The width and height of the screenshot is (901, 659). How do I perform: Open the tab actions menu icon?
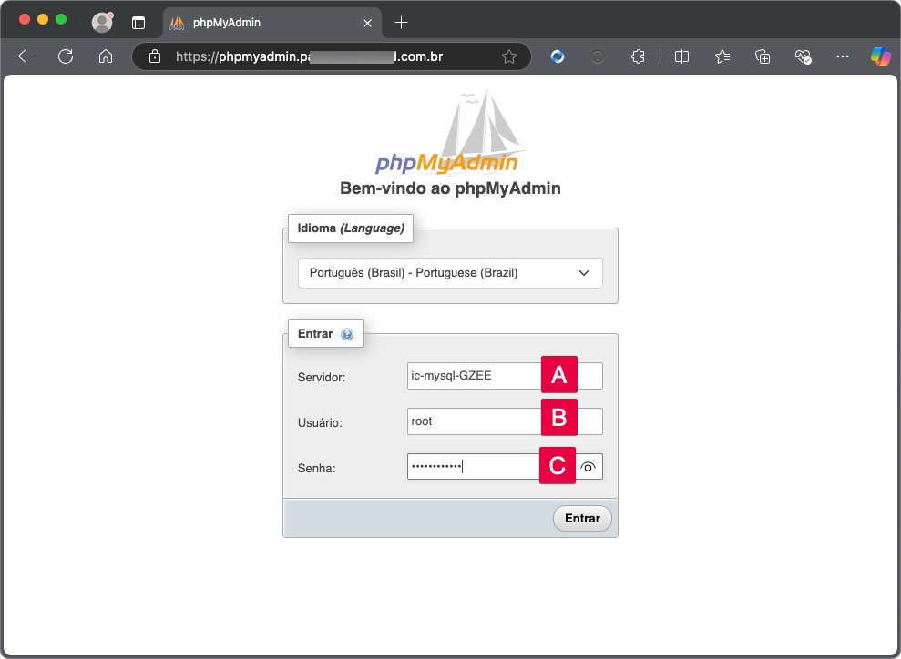(x=138, y=23)
